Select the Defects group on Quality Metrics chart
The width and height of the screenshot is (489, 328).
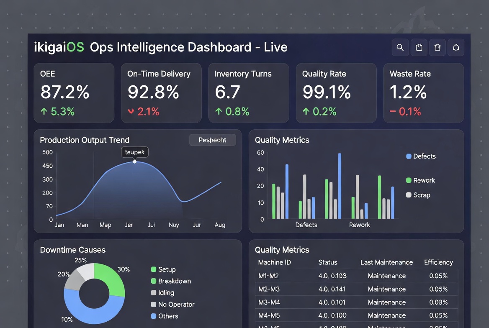coord(306,225)
